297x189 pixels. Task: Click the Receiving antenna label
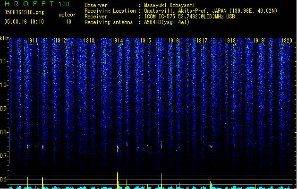pos(109,22)
